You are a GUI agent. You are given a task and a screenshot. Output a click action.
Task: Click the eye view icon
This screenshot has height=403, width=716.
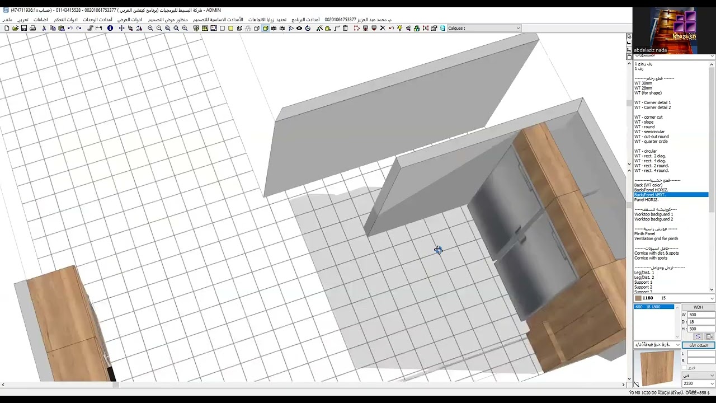point(299,28)
